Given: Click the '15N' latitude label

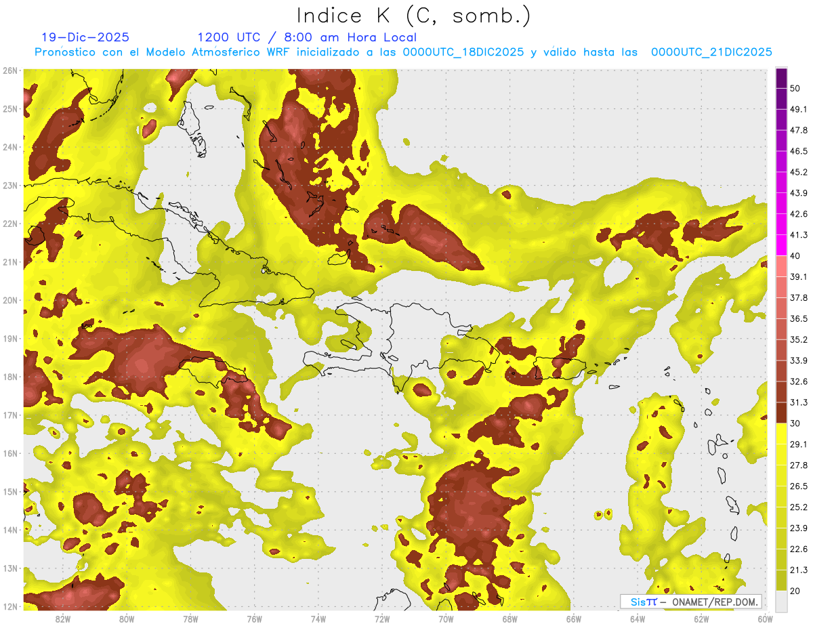Looking at the screenshot, I should click(9, 492).
